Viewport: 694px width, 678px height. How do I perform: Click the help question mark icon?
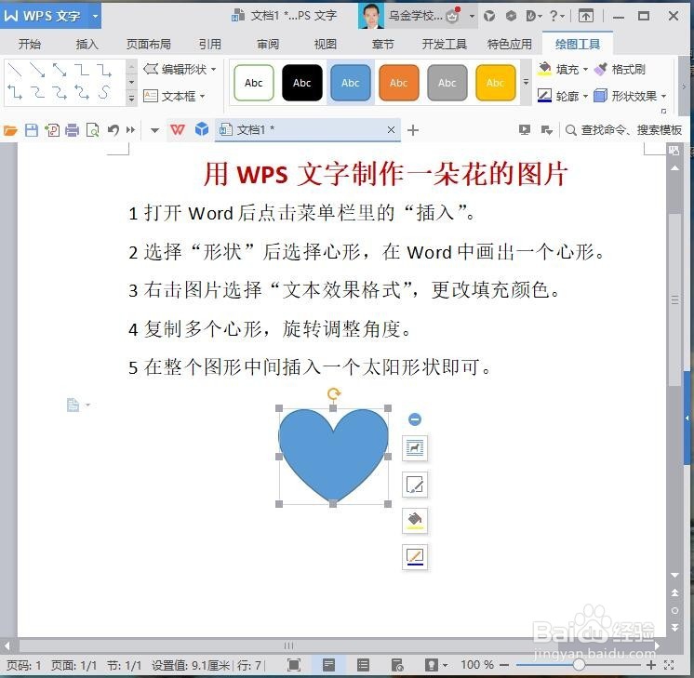(554, 16)
